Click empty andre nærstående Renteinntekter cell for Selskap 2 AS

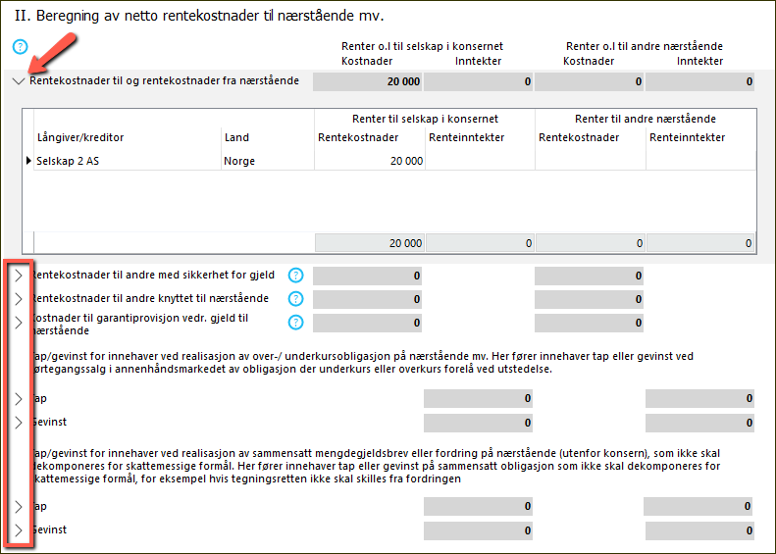[700, 161]
